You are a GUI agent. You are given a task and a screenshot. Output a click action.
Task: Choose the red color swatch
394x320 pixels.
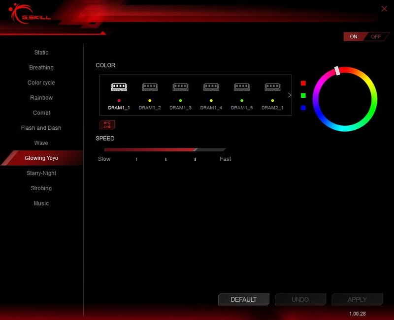tap(303, 83)
